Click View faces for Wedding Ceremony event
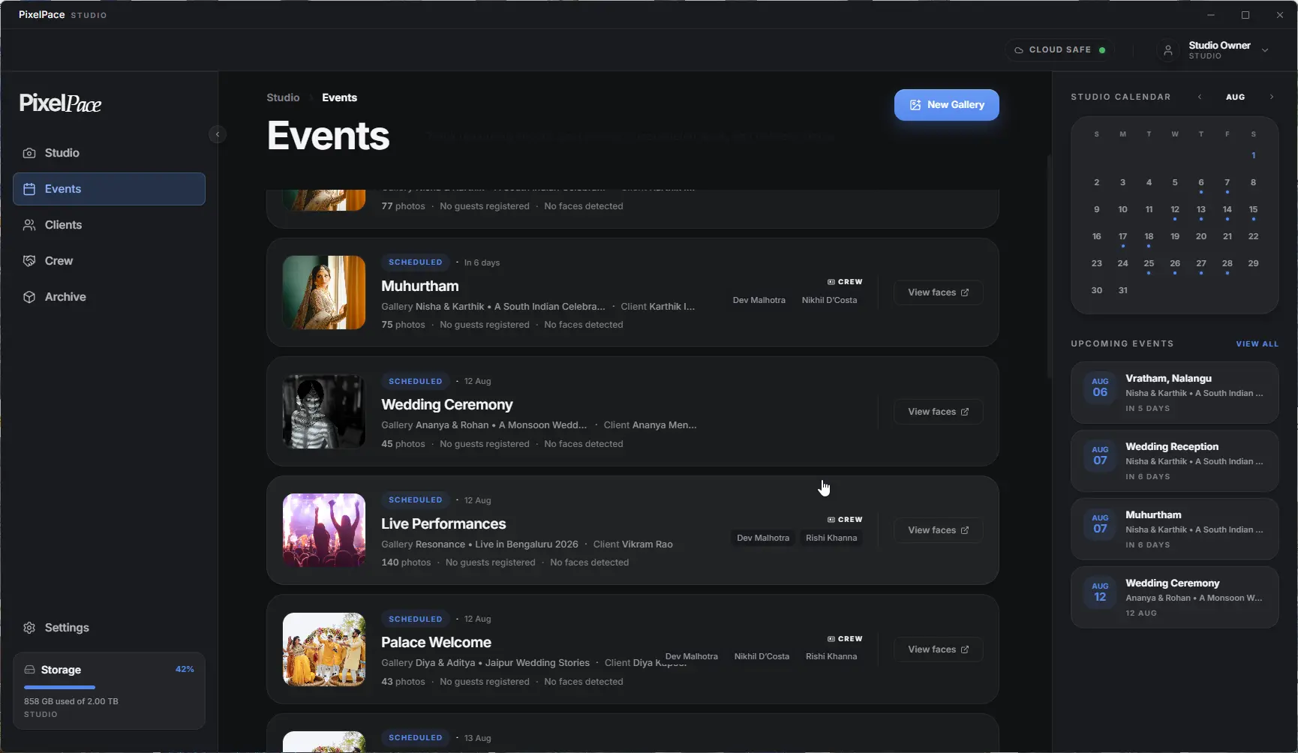This screenshot has height=753, width=1298. click(938, 412)
